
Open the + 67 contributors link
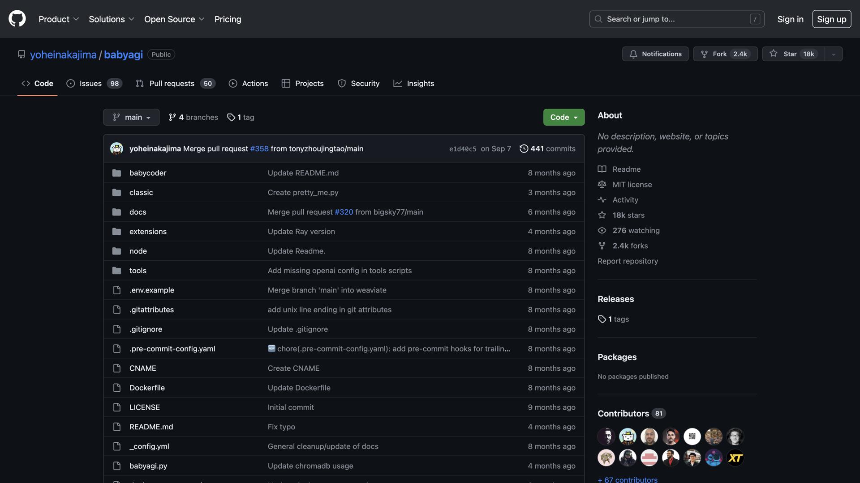click(x=627, y=479)
